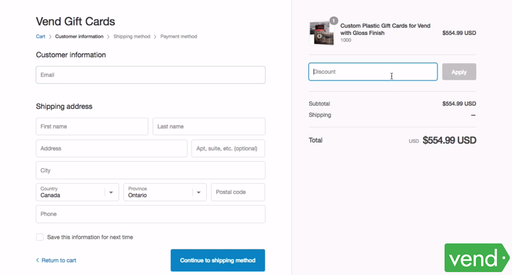Open the Country dropdown
This screenshot has width=512, height=275.
77,192
